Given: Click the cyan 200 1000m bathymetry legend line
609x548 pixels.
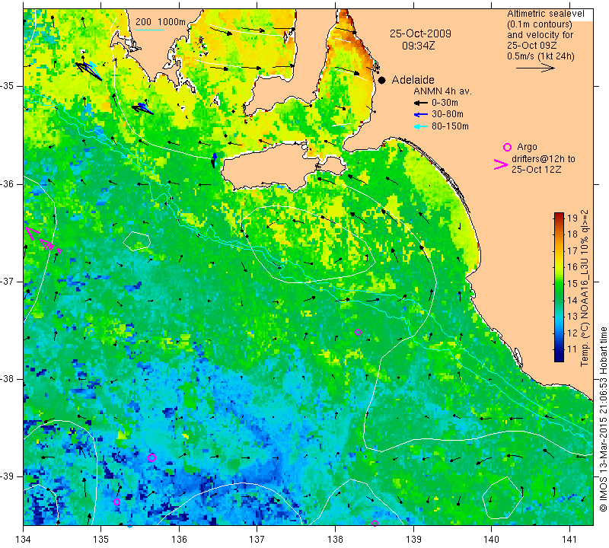Looking at the screenshot, I should click(150, 30).
